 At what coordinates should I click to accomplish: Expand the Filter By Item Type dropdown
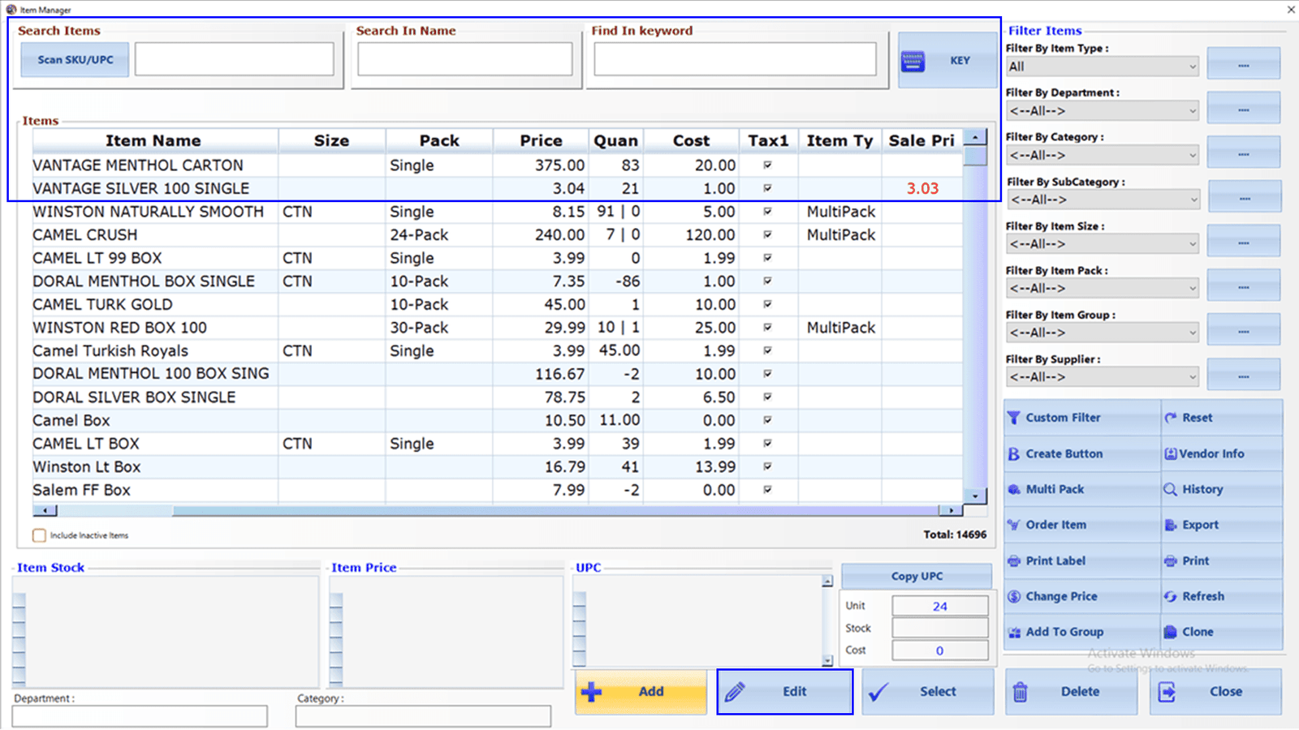pyautogui.click(x=1103, y=67)
